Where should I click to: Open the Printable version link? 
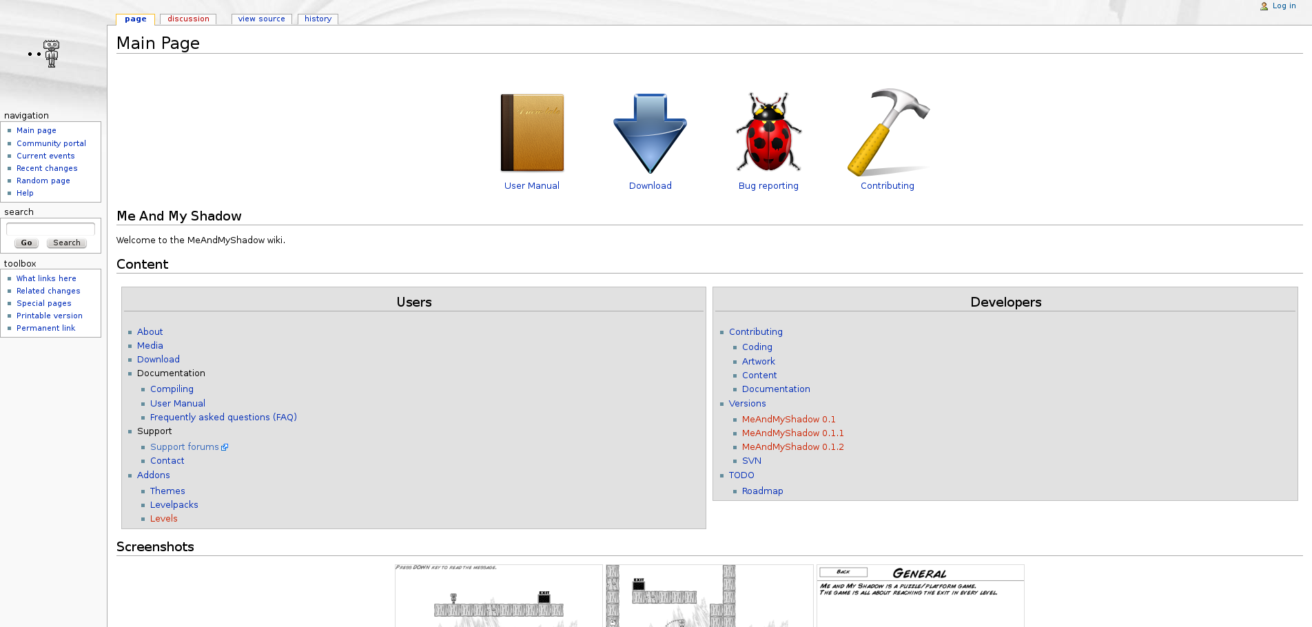(50, 316)
